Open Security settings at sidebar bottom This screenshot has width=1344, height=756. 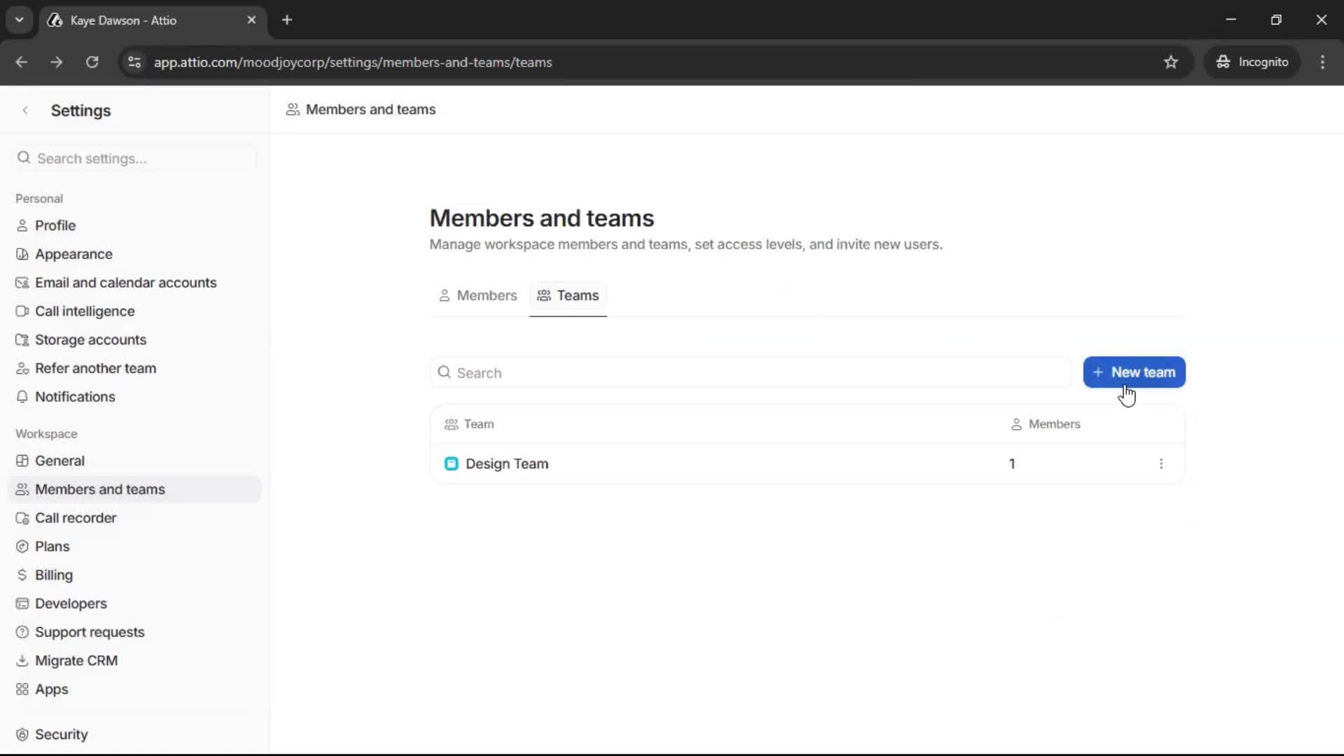62,734
